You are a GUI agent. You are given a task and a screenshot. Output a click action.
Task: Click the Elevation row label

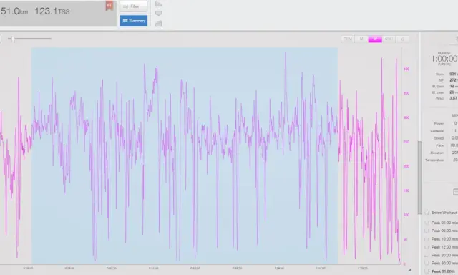point(437,153)
